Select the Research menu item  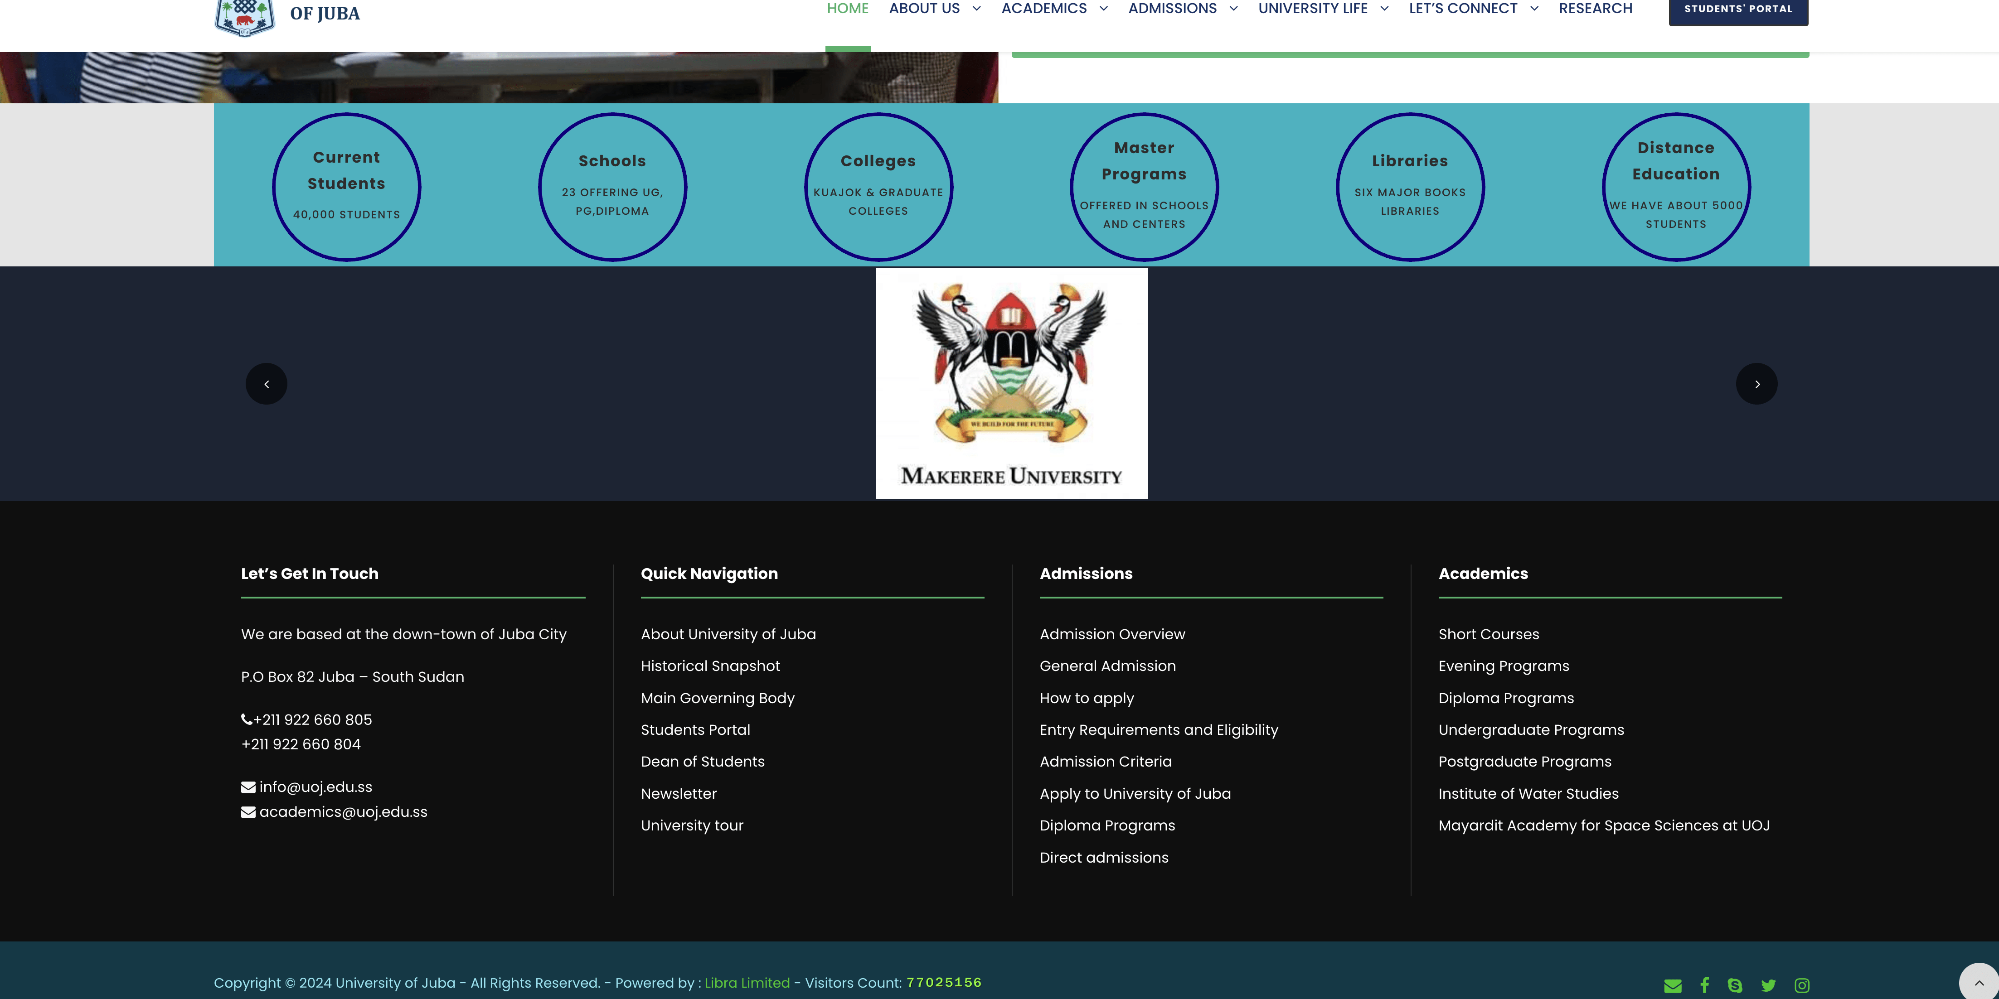pyautogui.click(x=1596, y=9)
